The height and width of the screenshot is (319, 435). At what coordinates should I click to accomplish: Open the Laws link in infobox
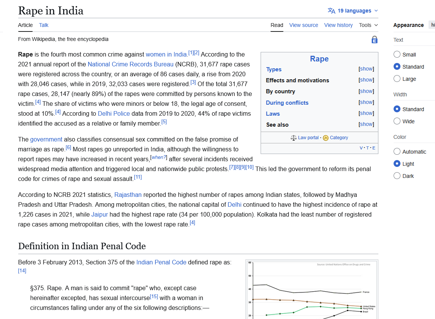(273, 114)
